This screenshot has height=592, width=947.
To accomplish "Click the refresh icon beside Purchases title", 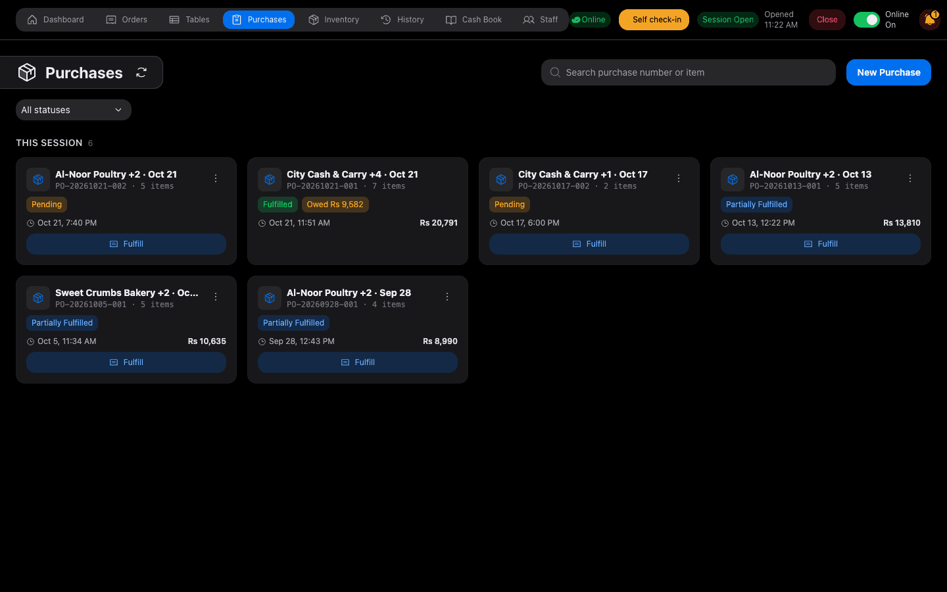I will (141, 72).
